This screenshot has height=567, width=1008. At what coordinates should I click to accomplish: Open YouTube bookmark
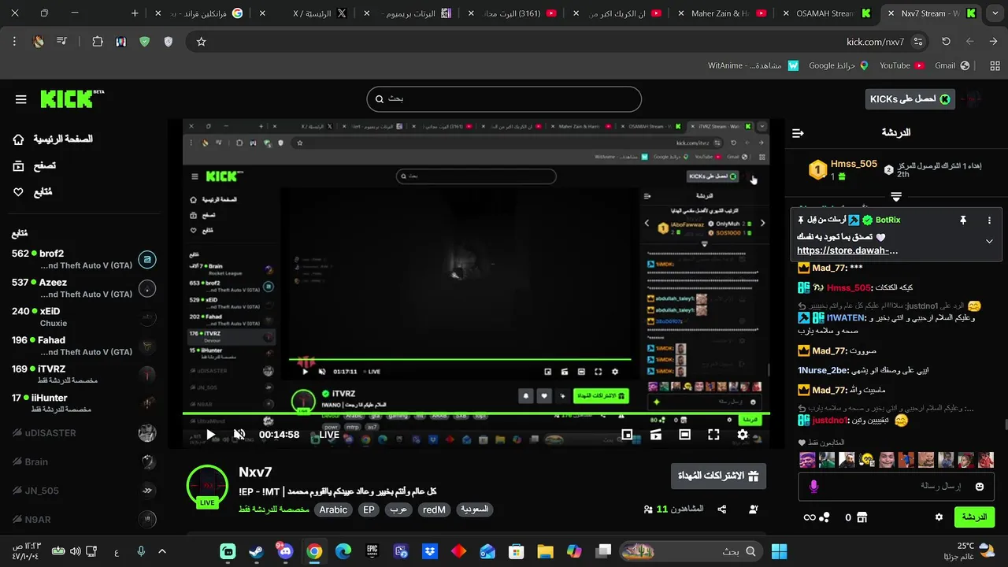[902, 66]
